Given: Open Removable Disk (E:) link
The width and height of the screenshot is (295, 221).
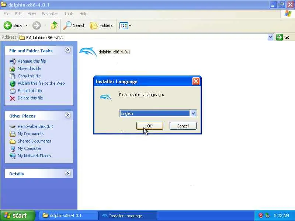Looking at the screenshot, I should point(35,126).
